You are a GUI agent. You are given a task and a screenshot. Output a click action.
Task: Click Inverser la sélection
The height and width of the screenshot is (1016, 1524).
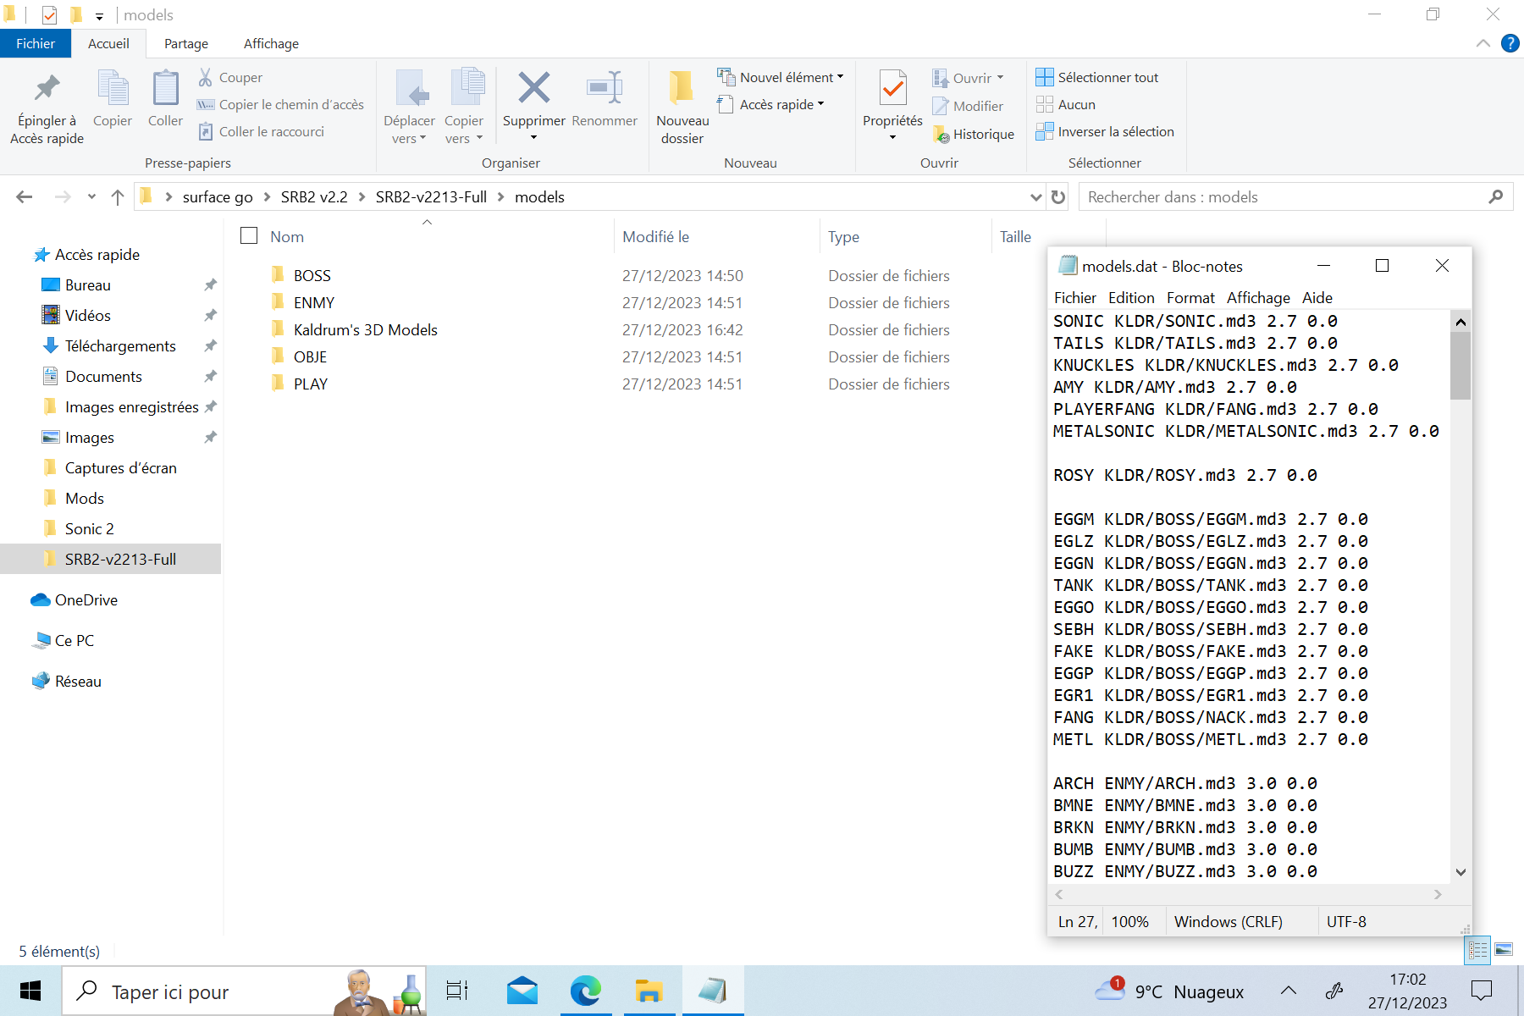click(x=1105, y=131)
